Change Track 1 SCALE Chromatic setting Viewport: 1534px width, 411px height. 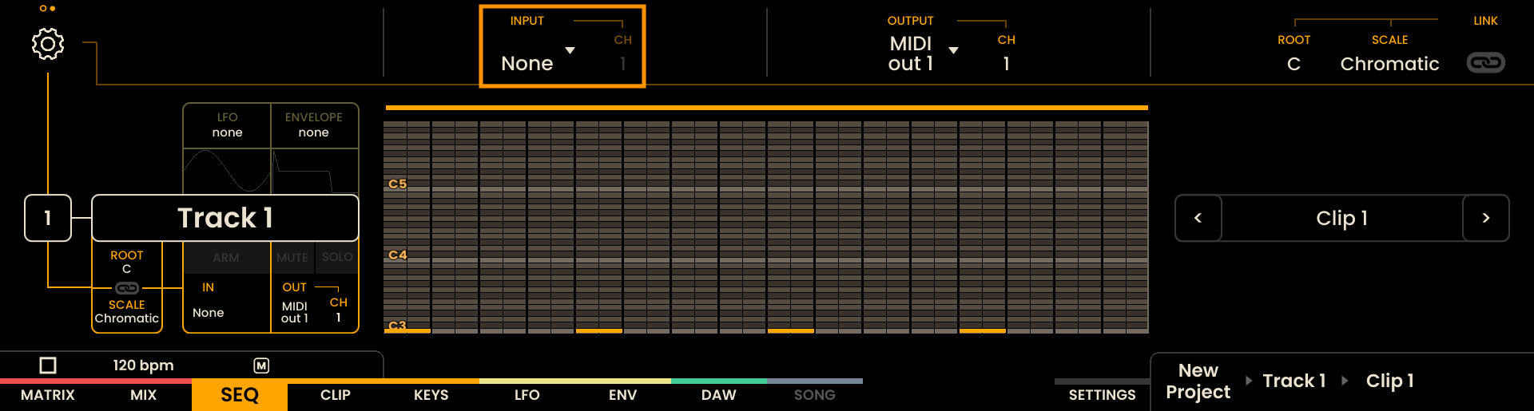(x=127, y=311)
